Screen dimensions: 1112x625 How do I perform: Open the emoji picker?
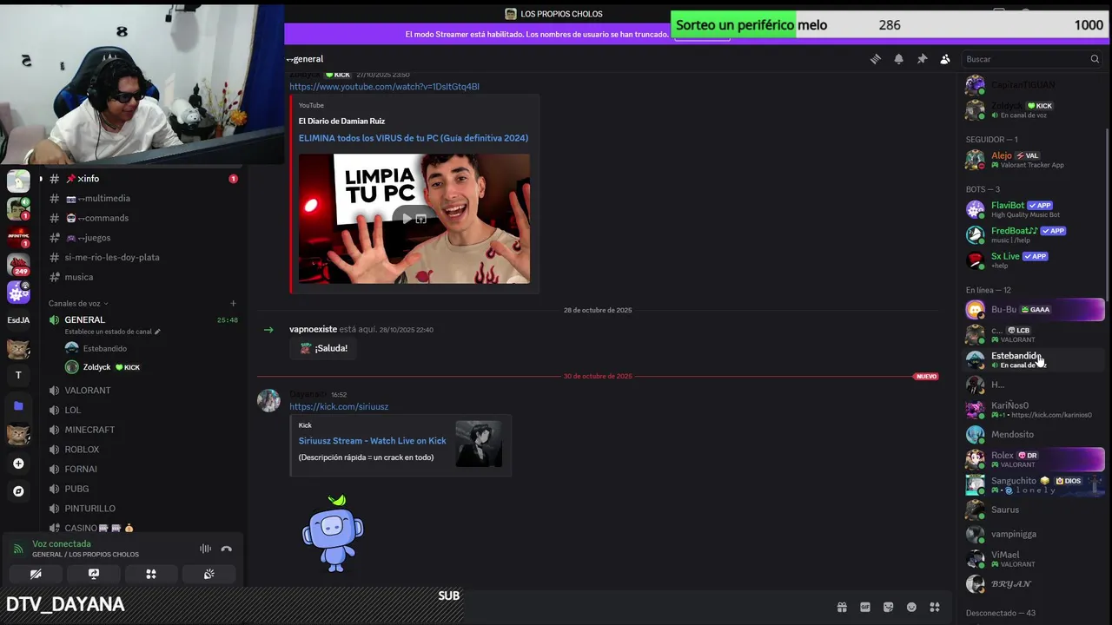coord(911,608)
